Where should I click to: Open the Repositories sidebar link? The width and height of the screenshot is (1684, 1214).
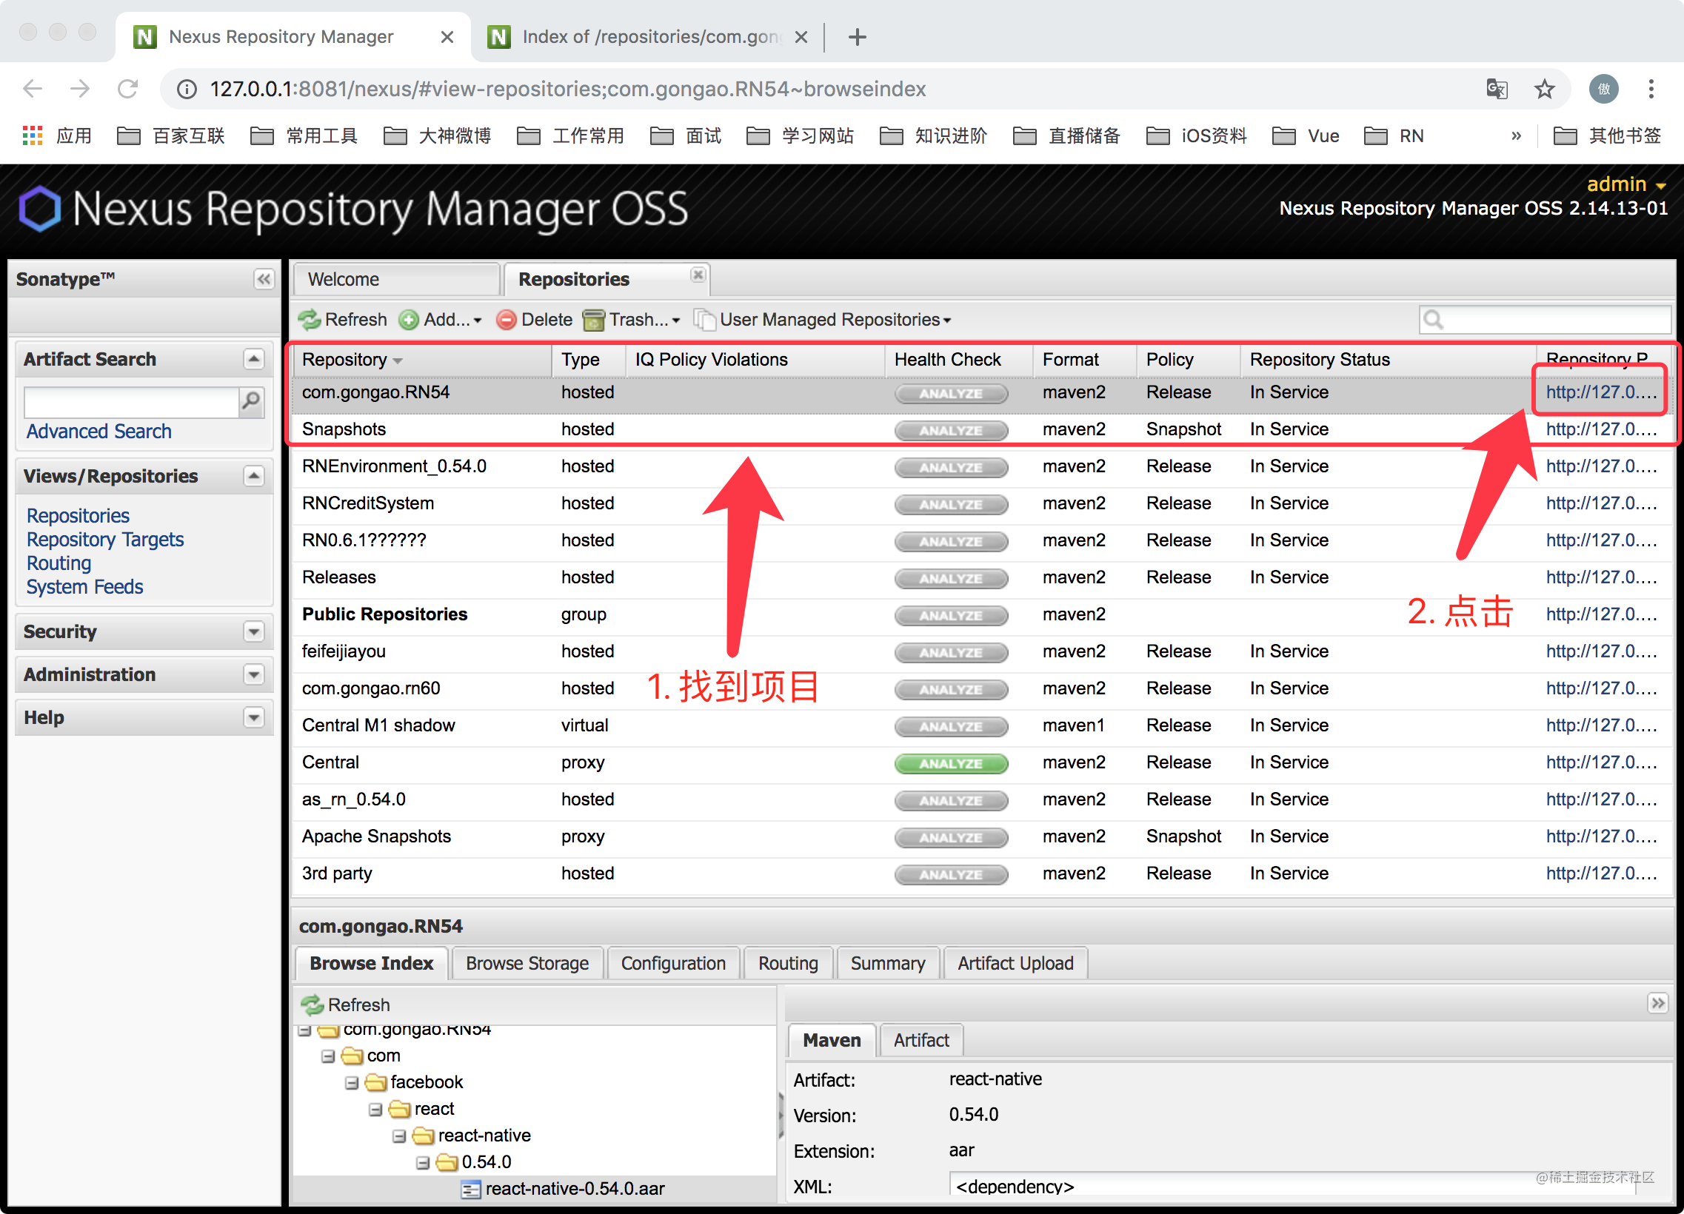[78, 516]
